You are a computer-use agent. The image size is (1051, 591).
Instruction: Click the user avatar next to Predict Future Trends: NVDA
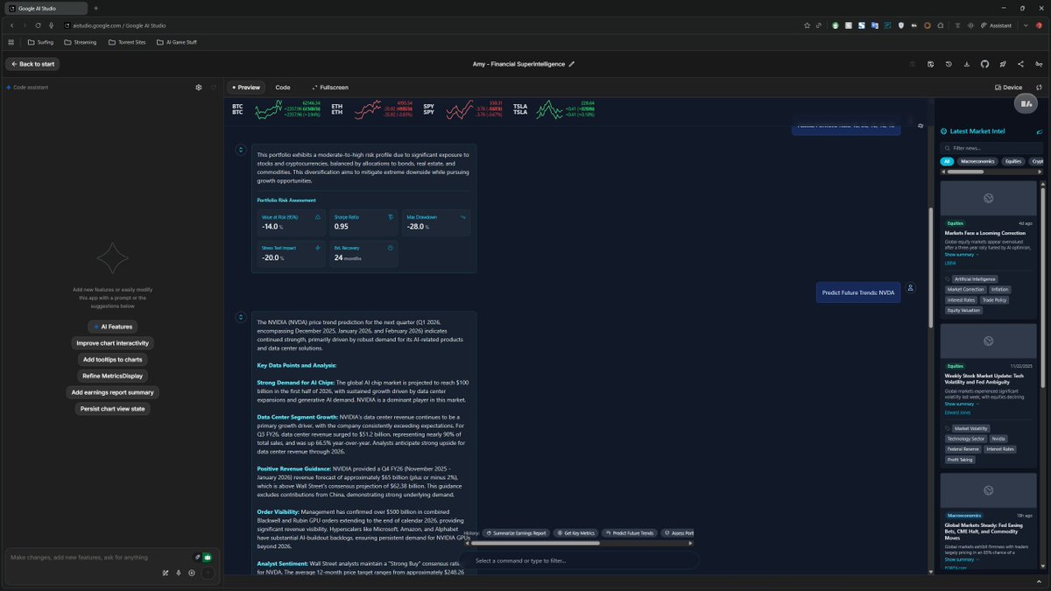[911, 287]
